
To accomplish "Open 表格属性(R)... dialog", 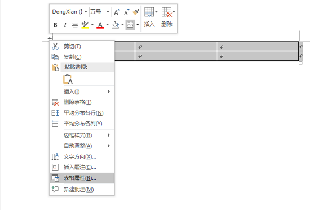I will [82, 178].
